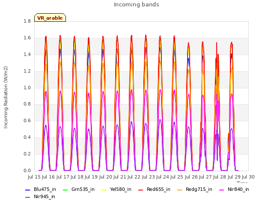Click the purple Nir945_in legend swatch

point(27,197)
